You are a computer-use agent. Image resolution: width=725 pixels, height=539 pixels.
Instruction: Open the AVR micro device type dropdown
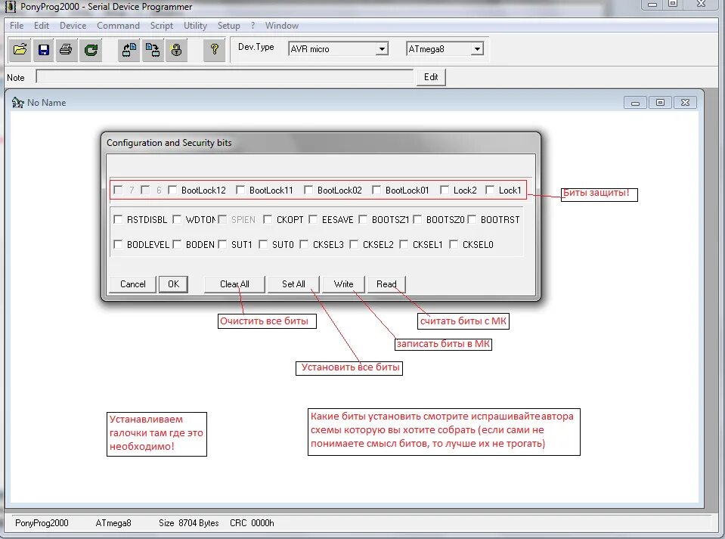(x=382, y=49)
